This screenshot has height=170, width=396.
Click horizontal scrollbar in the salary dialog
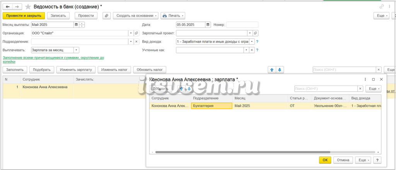tap(243, 152)
